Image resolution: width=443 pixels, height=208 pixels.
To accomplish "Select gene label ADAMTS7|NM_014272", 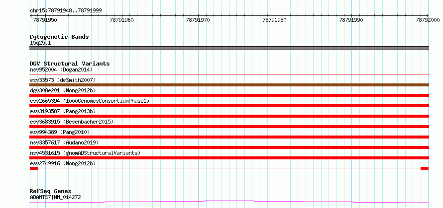I will [x=55, y=197].
